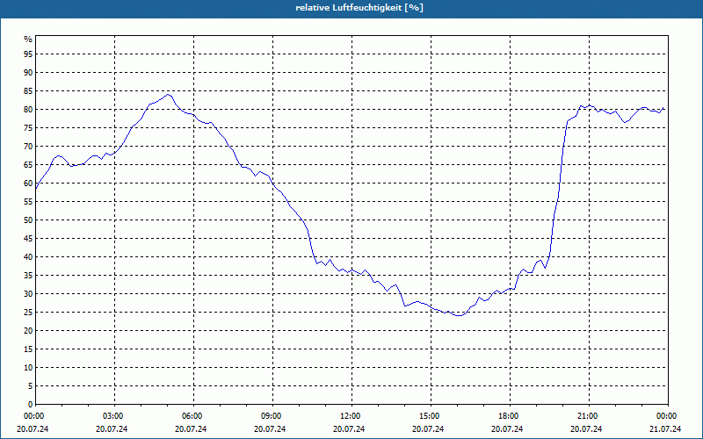Click the "20.07.24" date under 15:00
The height and width of the screenshot is (439, 703).
coord(428,429)
